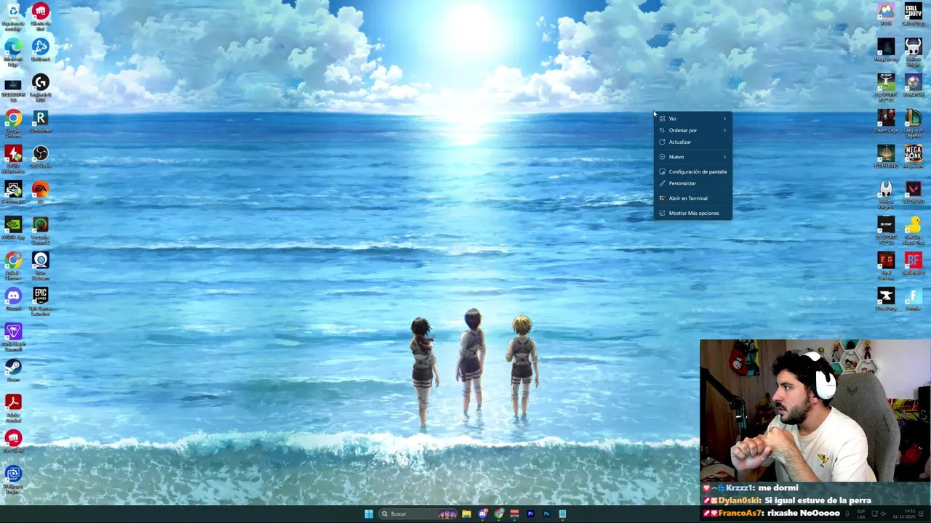
Task: Select the Microsoft Edge desktop icon
Action: (13, 51)
